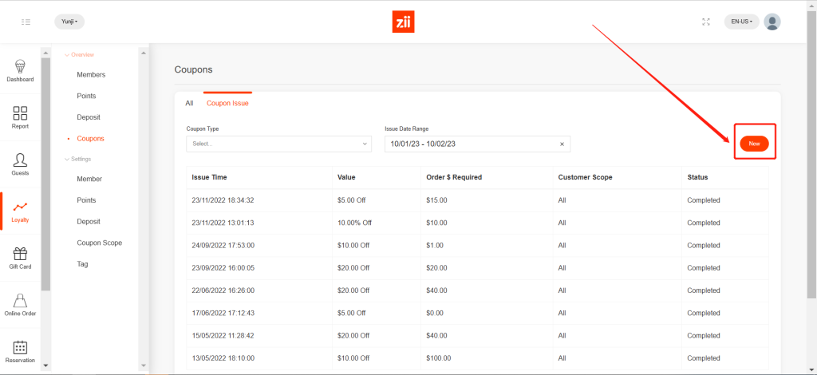
Task: Click the New button
Action: tap(754, 144)
